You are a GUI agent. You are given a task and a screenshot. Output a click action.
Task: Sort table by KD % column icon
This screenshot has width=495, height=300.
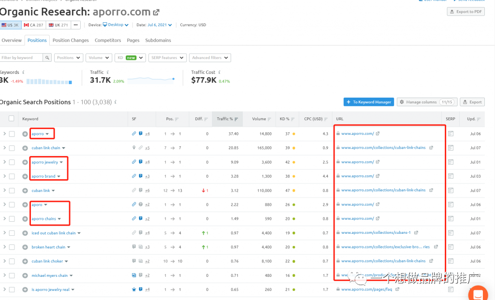tap(292, 119)
